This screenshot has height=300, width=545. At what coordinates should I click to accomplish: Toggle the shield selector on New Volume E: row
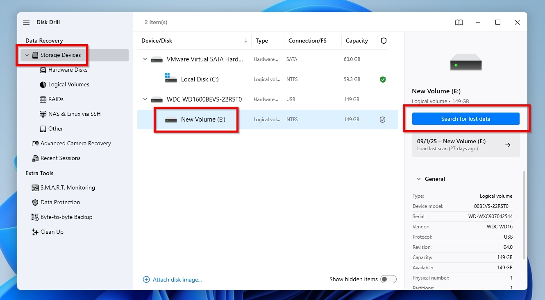[x=382, y=120]
